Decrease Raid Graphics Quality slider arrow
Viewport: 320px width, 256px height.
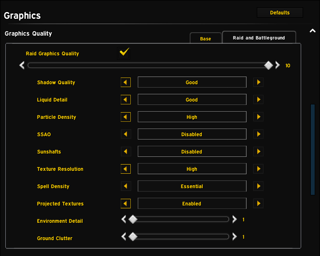(22, 65)
